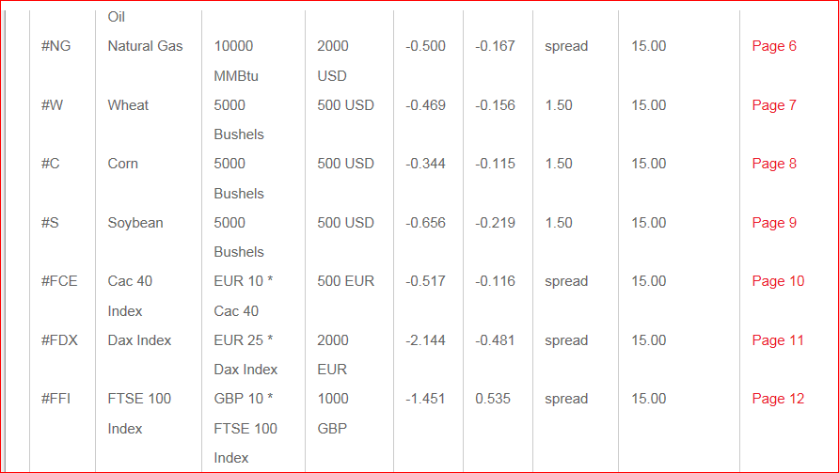This screenshot has width=839, height=473.
Task: Select the #FFI symbol cell
Action: tap(55, 399)
